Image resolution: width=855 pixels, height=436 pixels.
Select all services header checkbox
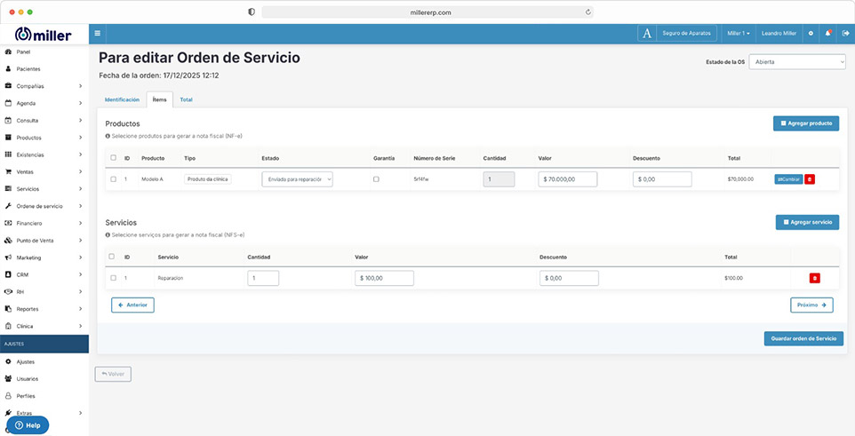112,256
